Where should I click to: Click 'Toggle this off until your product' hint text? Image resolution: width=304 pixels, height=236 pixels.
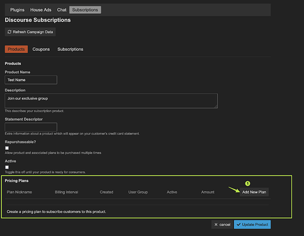(x=45, y=172)
